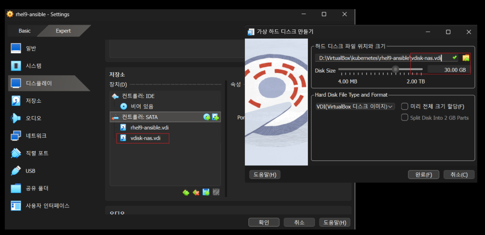This screenshot has width=485, height=235.
Task: Click the 30.00 GB disk size field
Action: (x=449, y=70)
